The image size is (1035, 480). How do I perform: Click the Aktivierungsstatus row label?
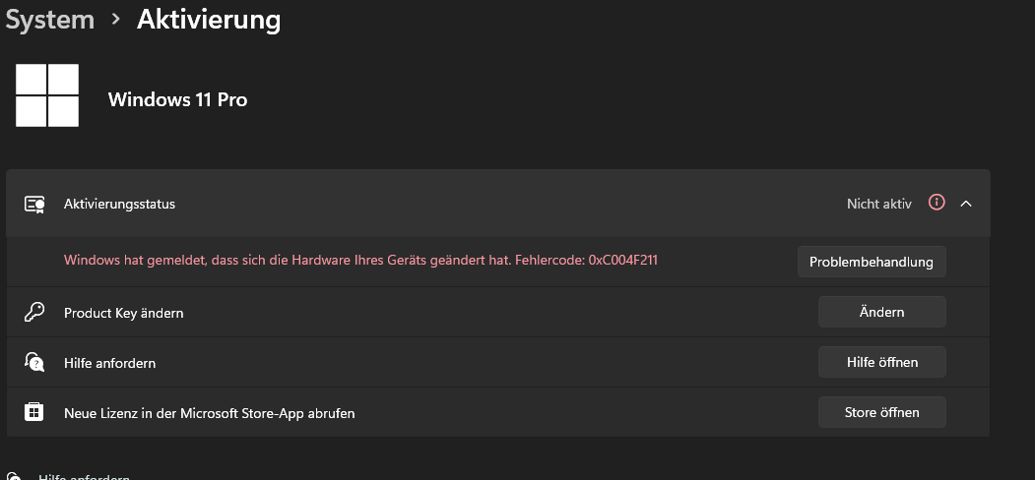(x=119, y=204)
